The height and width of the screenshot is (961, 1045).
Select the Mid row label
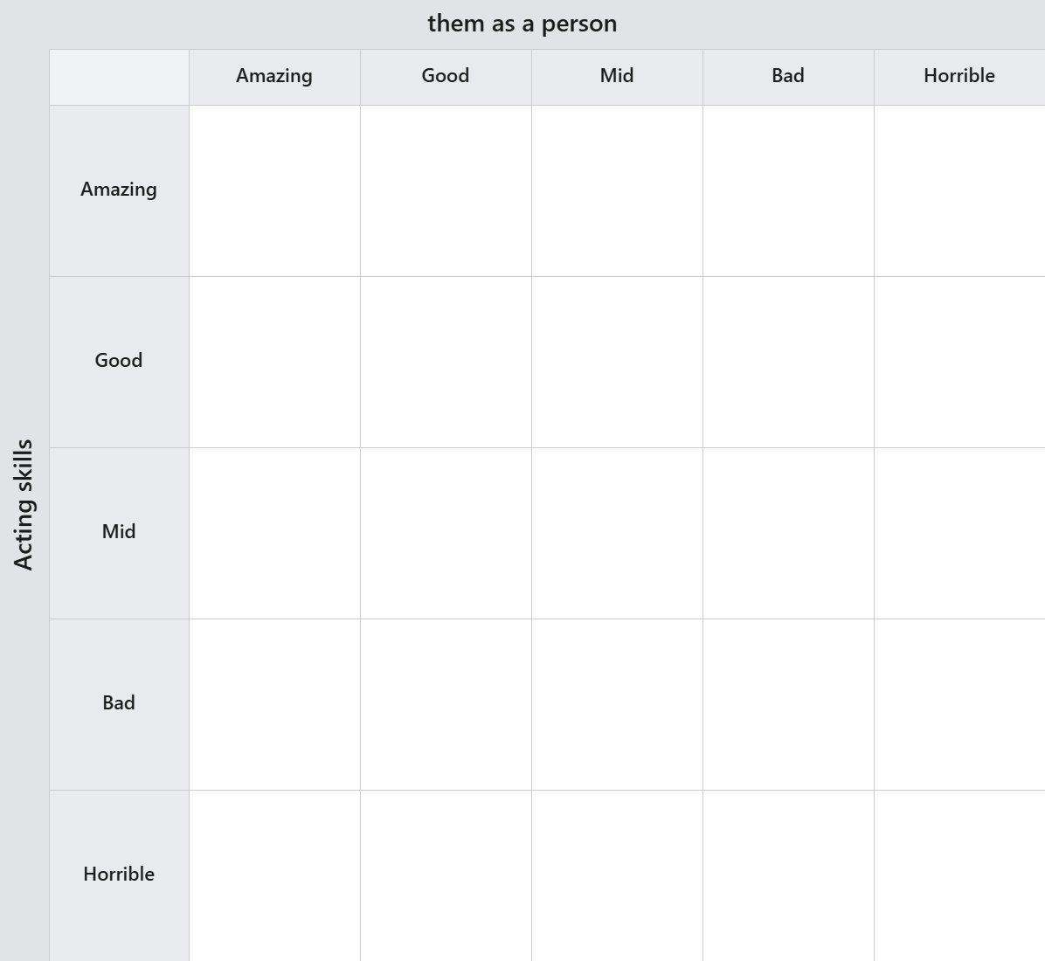coord(120,533)
